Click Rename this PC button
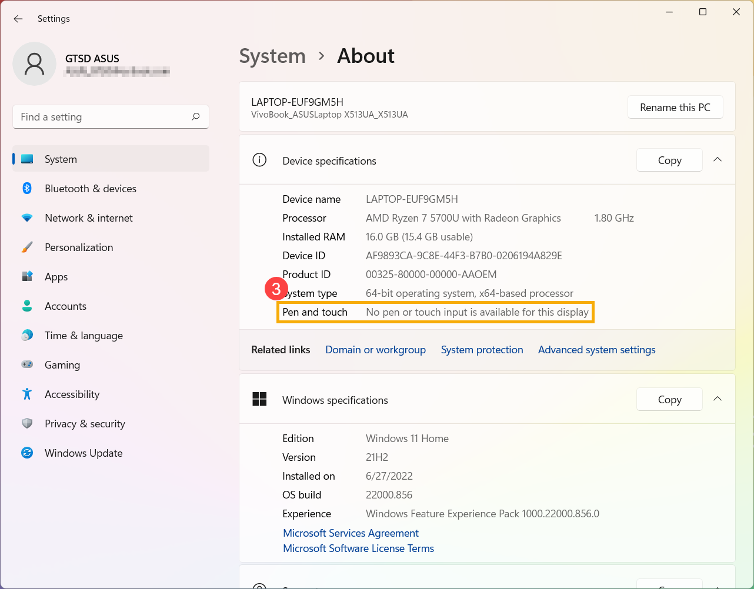 tap(675, 108)
